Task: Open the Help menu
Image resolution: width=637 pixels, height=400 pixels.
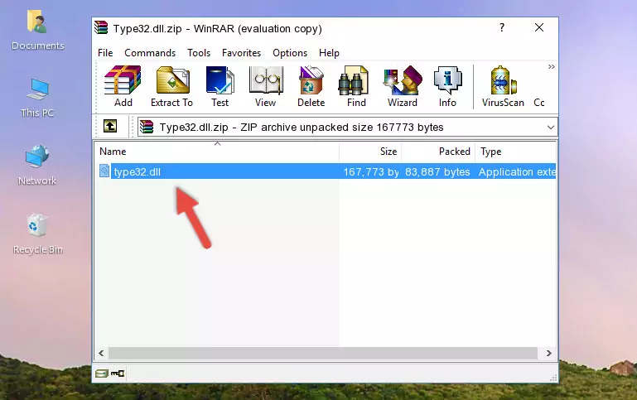Action: pos(329,53)
